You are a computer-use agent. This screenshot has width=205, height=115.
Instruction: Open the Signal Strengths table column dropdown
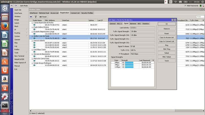(153, 60)
